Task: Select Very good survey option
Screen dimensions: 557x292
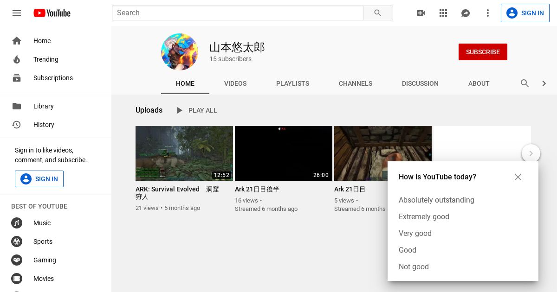Action: (415, 234)
